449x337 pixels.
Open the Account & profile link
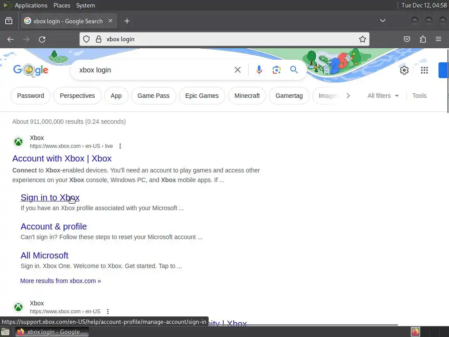click(x=53, y=226)
